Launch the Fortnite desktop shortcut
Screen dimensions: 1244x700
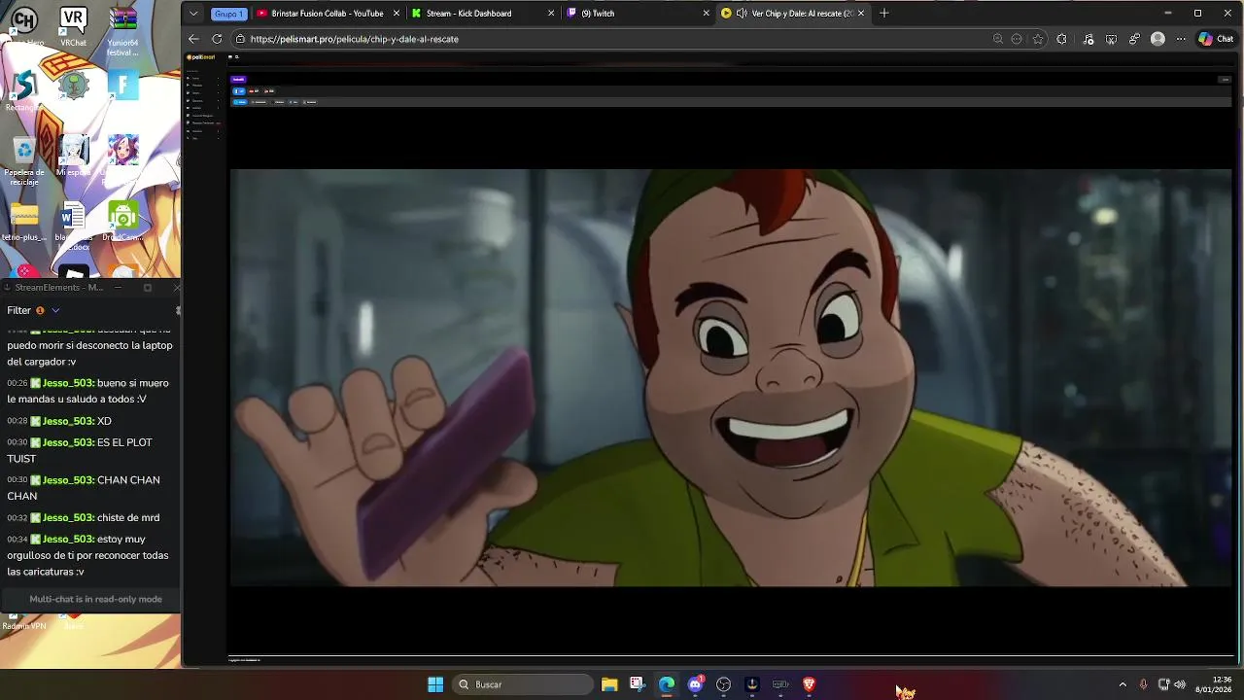point(122,86)
